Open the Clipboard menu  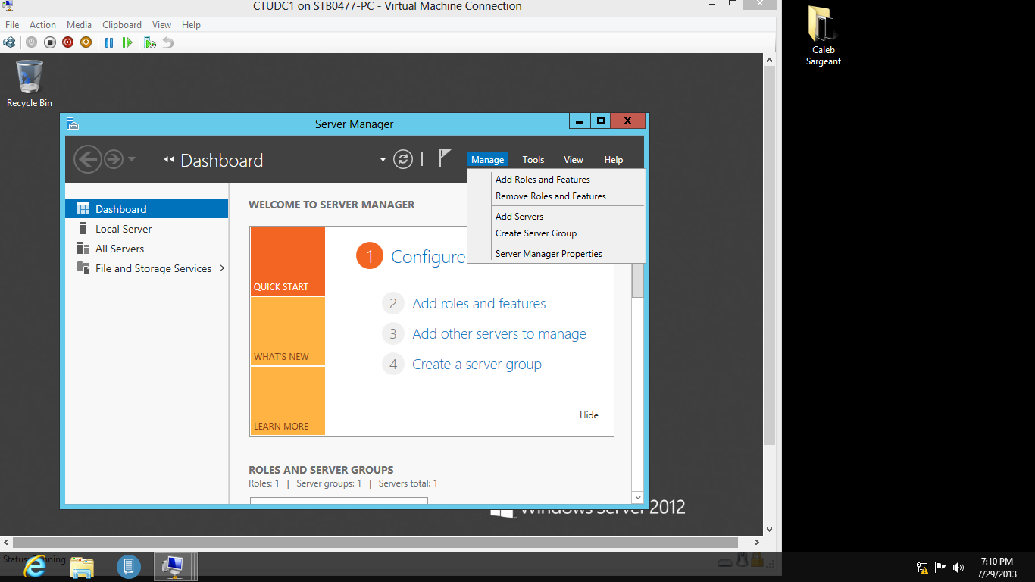pyautogui.click(x=122, y=25)
